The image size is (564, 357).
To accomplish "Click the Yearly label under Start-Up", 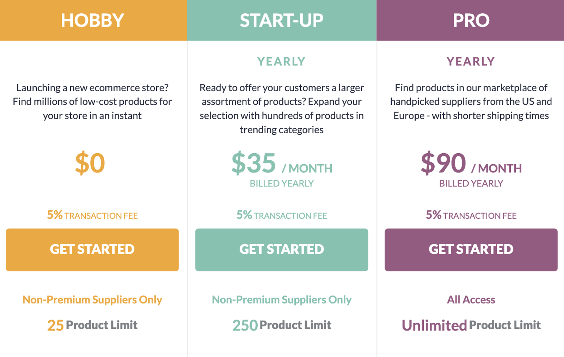I will tap(281, 61).
